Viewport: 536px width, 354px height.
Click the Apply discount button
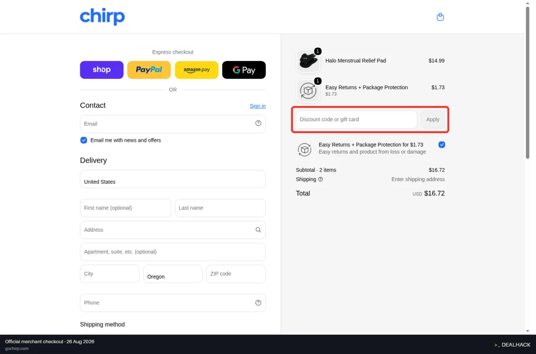click(x=432, y=119)
